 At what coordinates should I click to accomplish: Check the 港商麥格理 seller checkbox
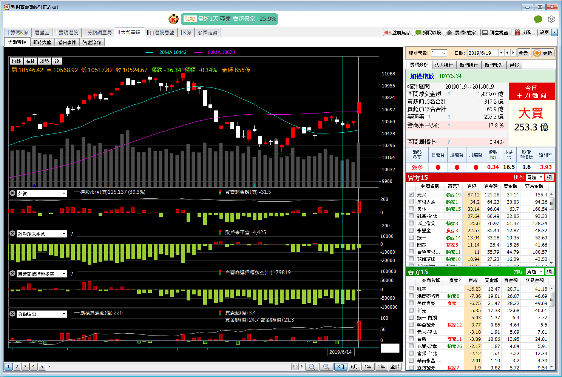click(411, 296)
